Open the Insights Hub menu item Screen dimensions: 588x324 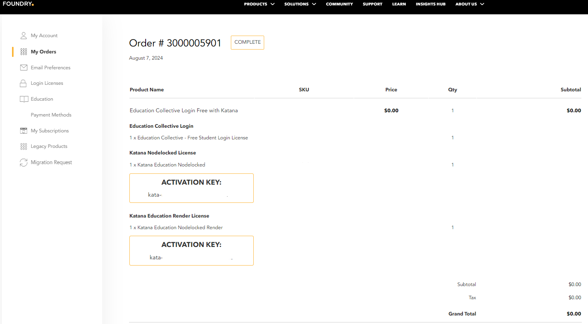[x=430, y=4]
